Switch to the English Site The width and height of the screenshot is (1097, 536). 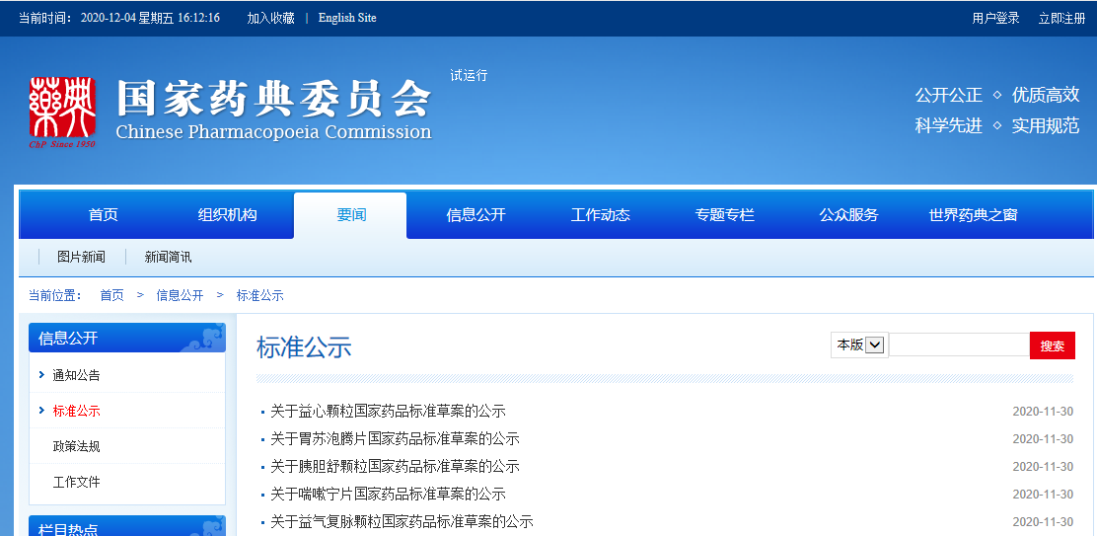point(346,18)
